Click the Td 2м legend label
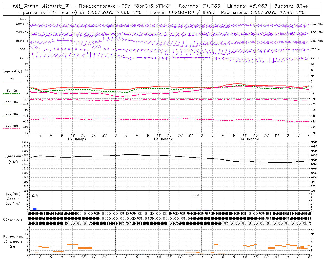The width and height of the screenshot is (324, 259). click(12, 91)
